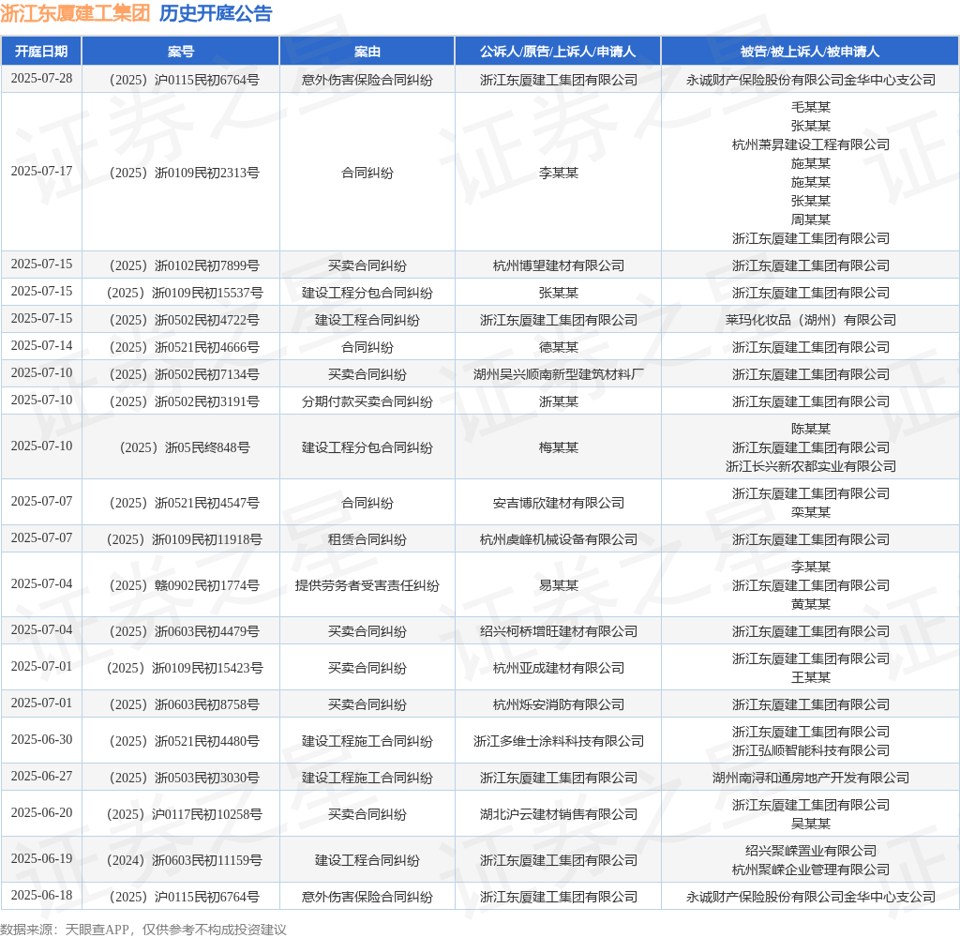Select plaintiff 杭州虞峰机械设备有限公司
Image resolution: width=960 pixels, height=938 pixels.
tap(559, 539)
